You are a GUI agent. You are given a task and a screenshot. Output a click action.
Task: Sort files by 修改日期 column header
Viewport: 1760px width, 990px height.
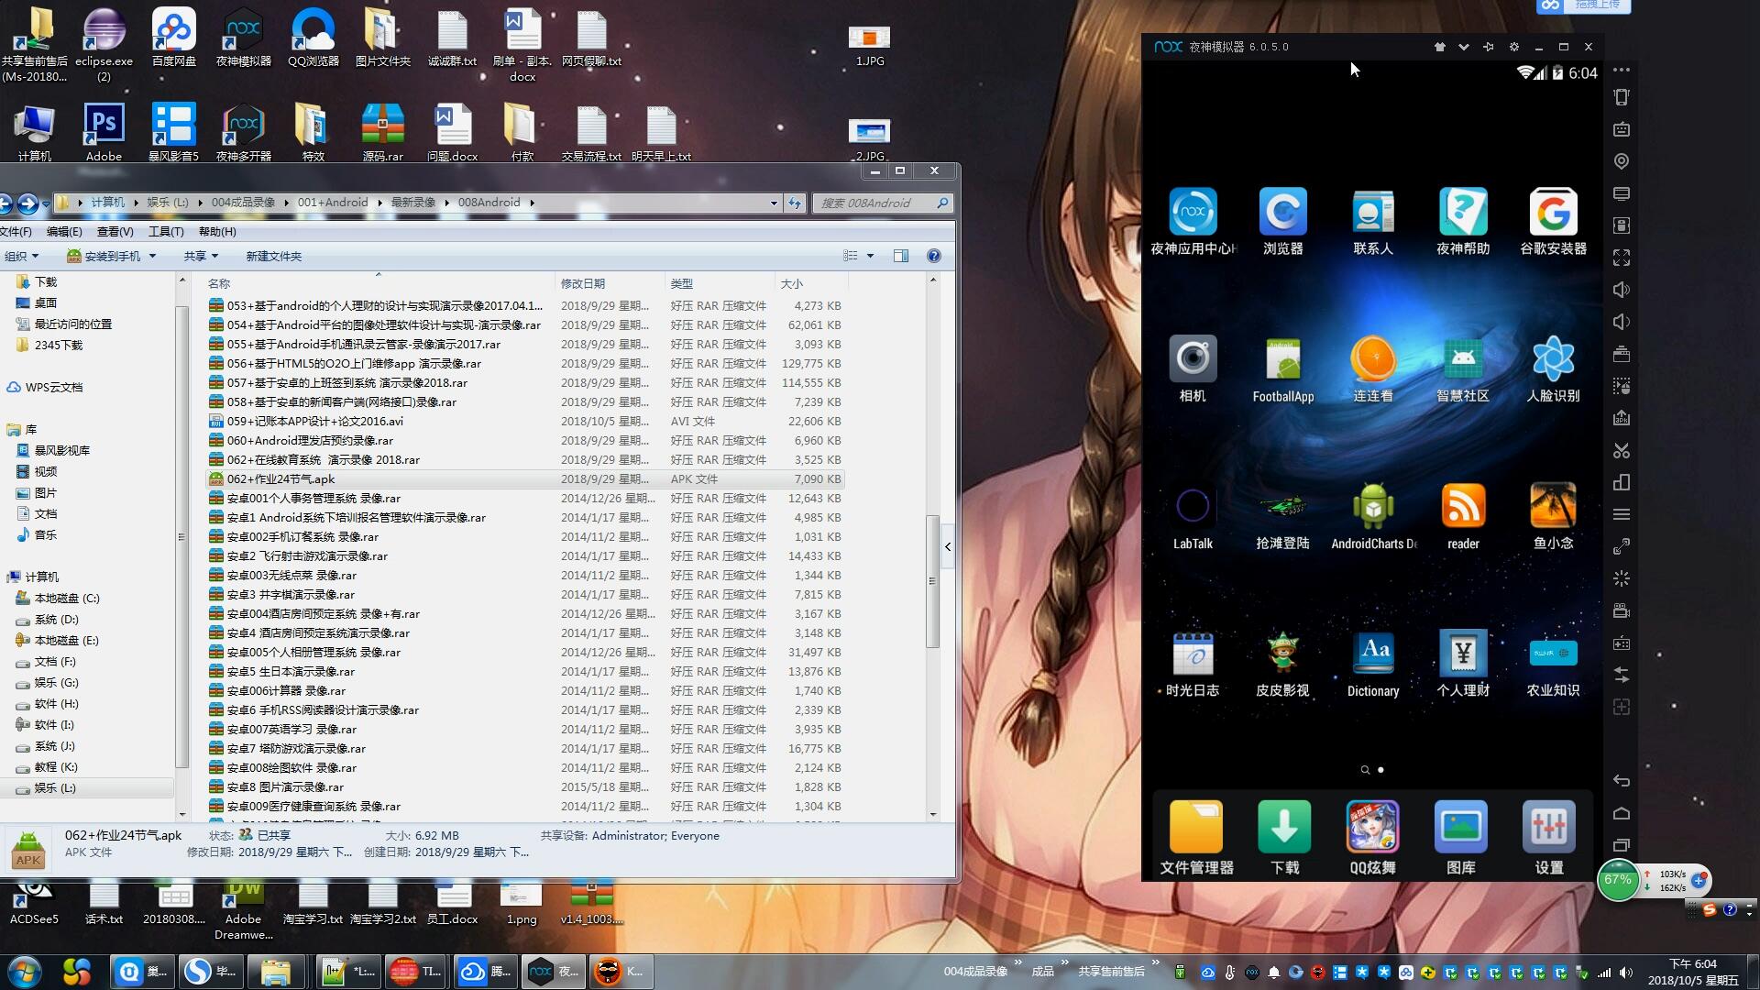610,283
